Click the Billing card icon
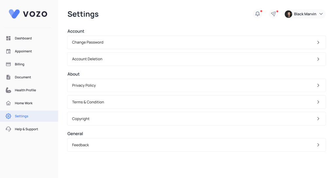The width and height of the screenshot is (335, 178). pyautogui.click(x=9, y=64)
